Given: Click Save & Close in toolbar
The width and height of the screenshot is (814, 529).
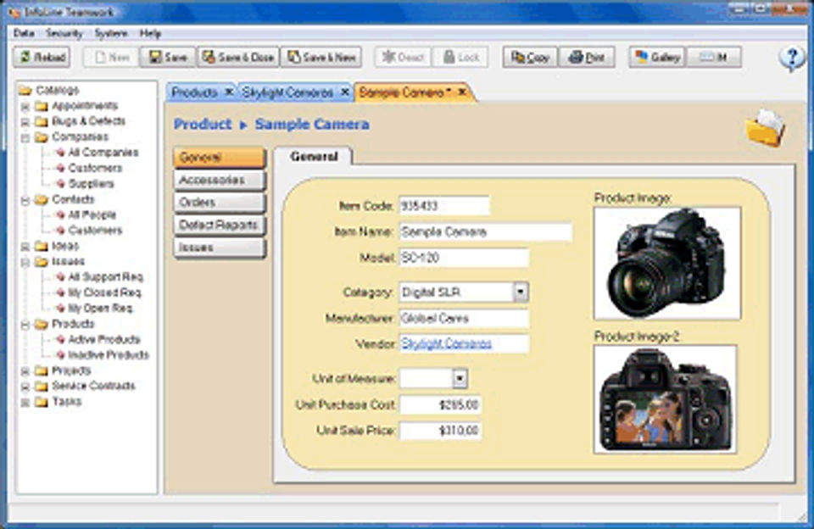Looking at the screenshot, I should pyautogui.click(x=238, y=57).
